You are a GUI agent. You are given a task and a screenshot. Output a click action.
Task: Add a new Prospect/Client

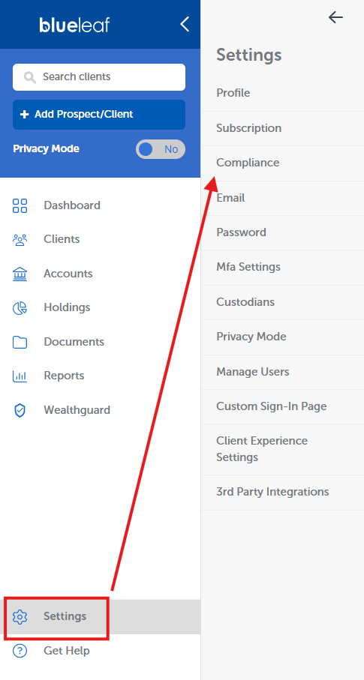point(99,115)
